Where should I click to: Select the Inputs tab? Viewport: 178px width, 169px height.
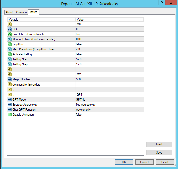point(33,12)
